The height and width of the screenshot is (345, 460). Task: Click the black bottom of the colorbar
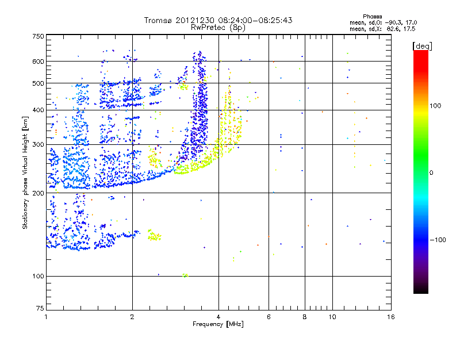pos(421,289)
